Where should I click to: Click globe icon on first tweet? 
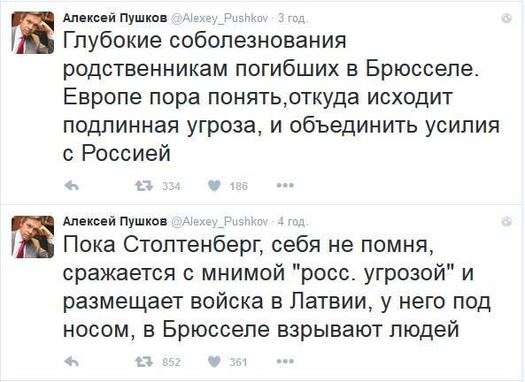[506, 18]
